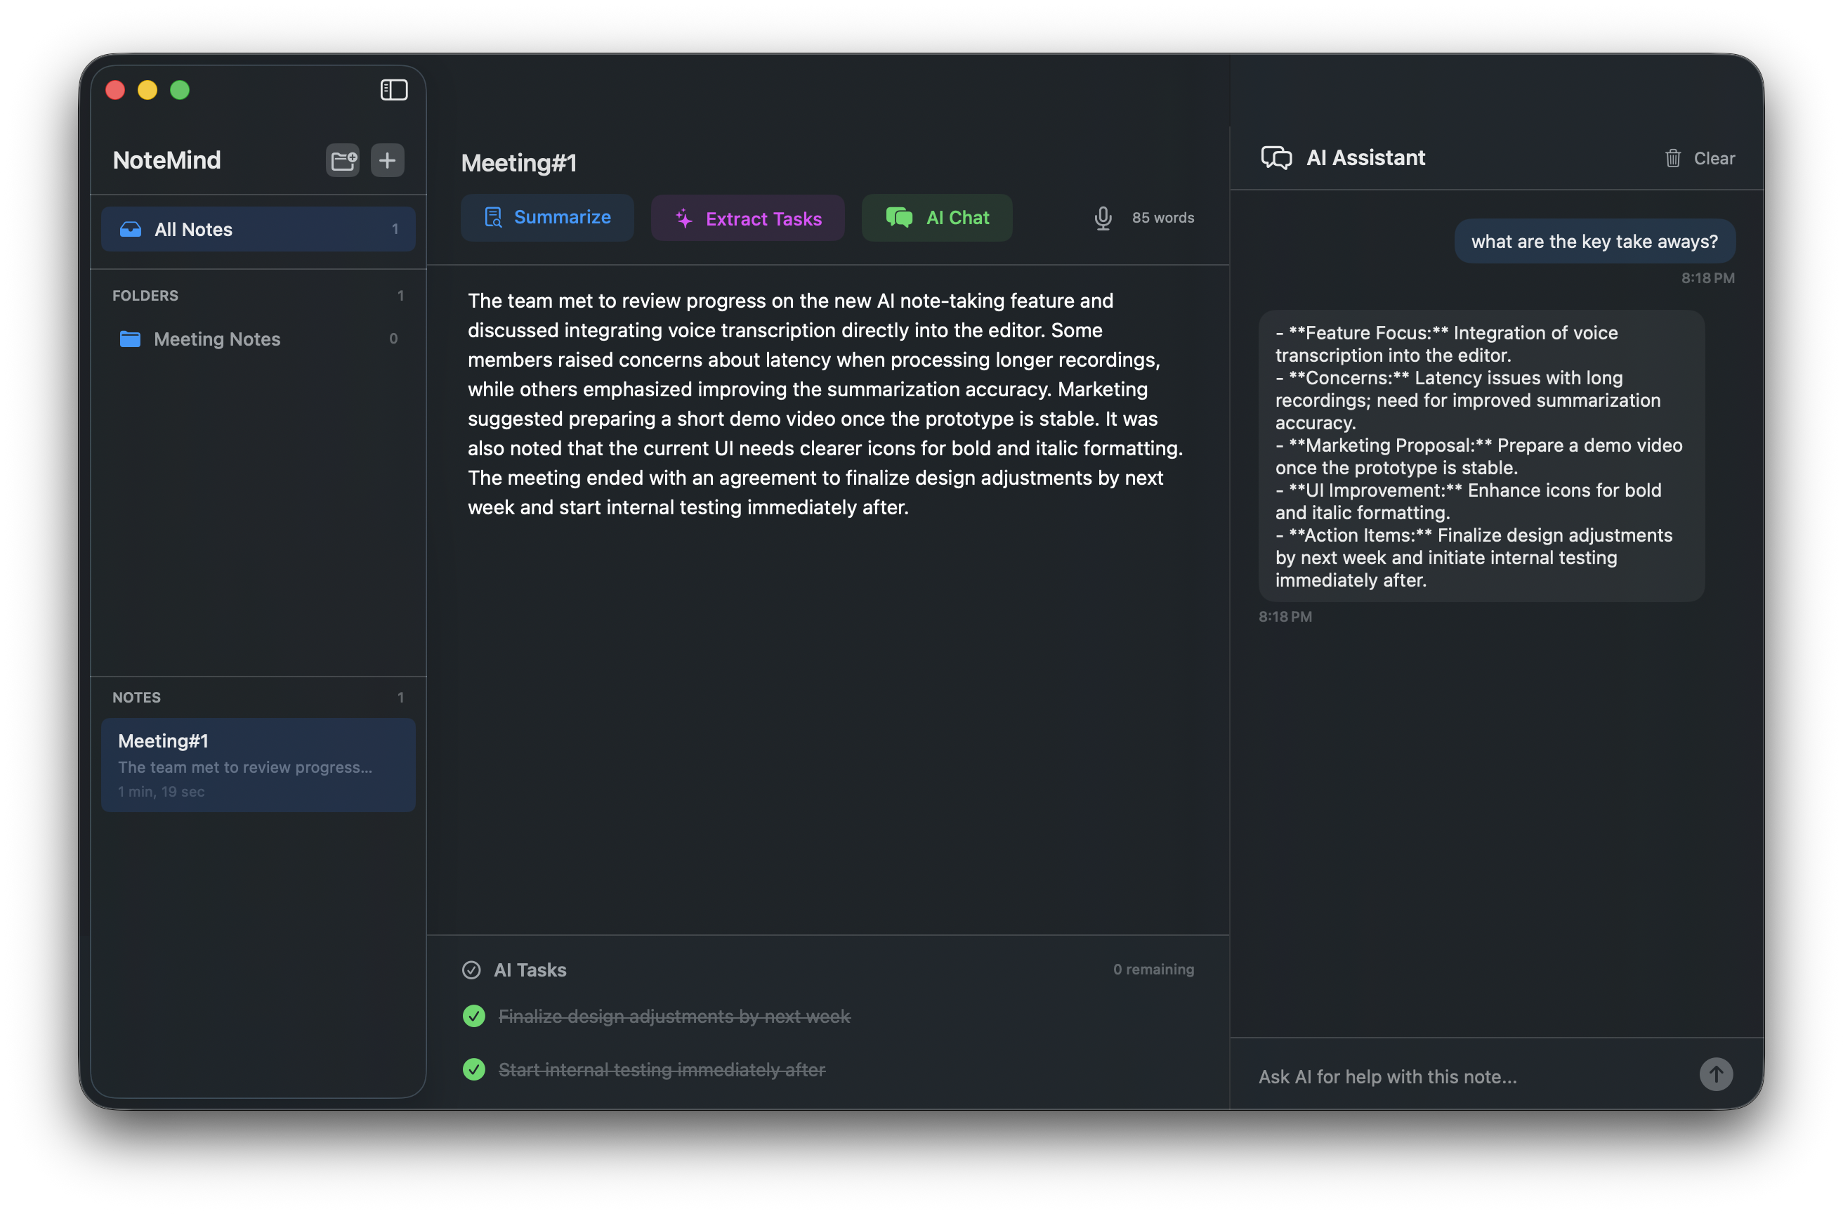Image resolution: width=1843 pixels, height=1214 pixels.
Task: Click inside the note body text
Action: 825,404
